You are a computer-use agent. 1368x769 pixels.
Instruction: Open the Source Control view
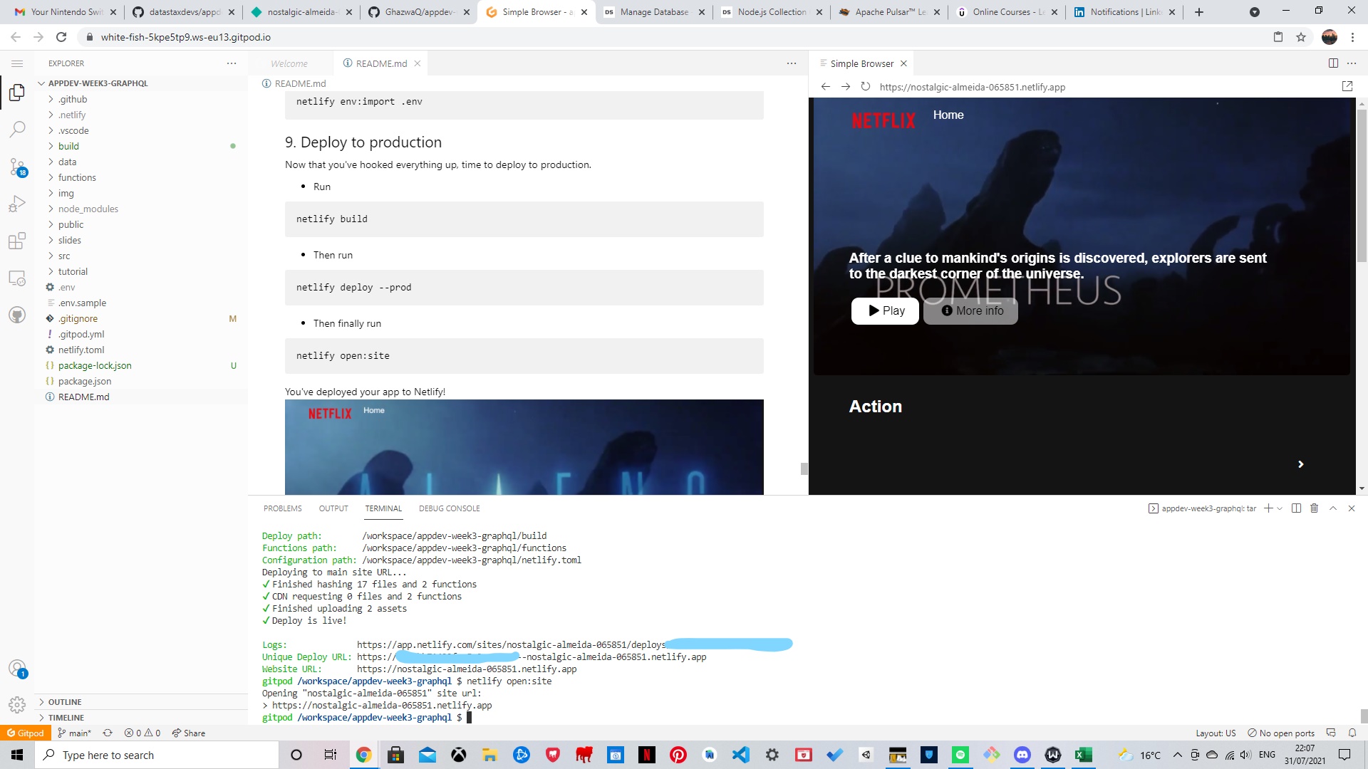(17, 167)
